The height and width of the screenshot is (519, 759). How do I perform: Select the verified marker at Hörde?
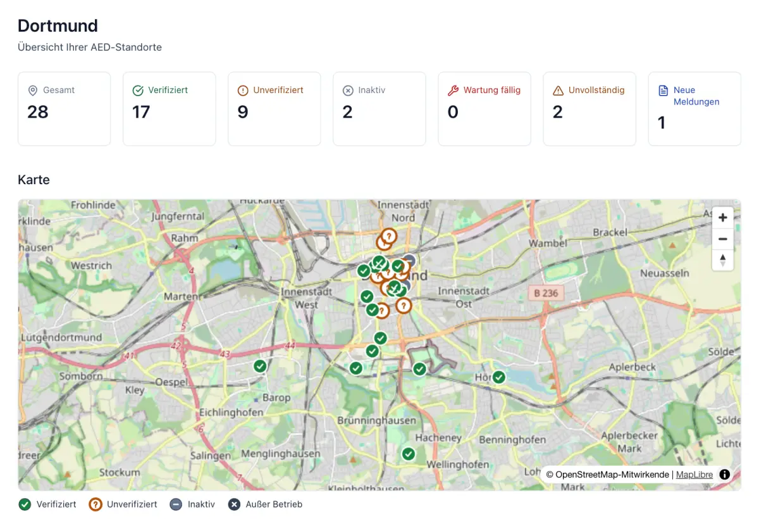pos(499,377)
